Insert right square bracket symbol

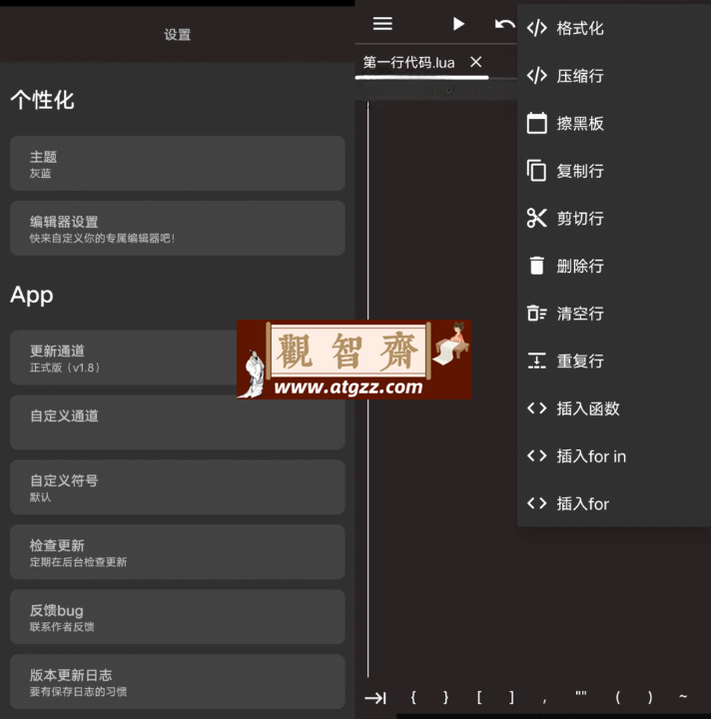pos(511,697)
